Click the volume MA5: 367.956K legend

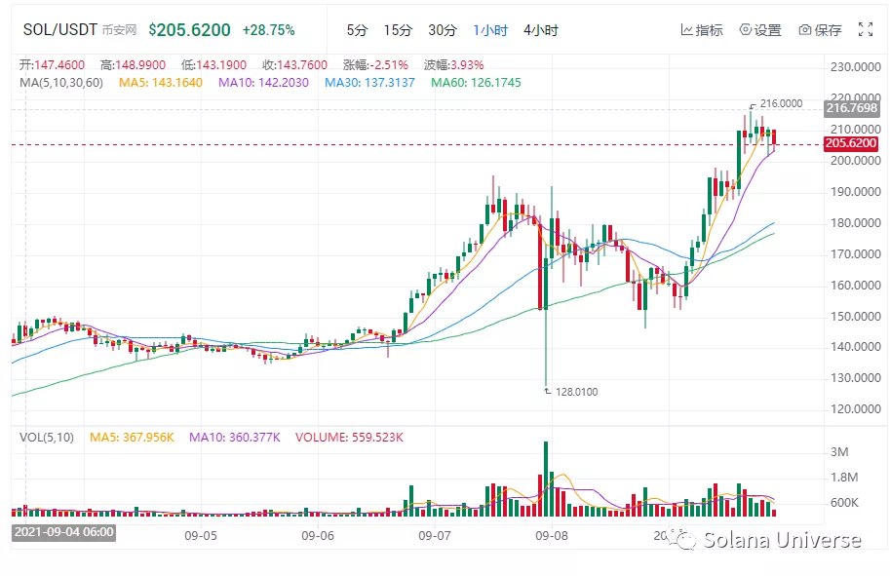click(132, 438)
